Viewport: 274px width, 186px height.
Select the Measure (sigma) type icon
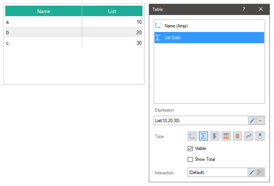(x=204, y=136)
